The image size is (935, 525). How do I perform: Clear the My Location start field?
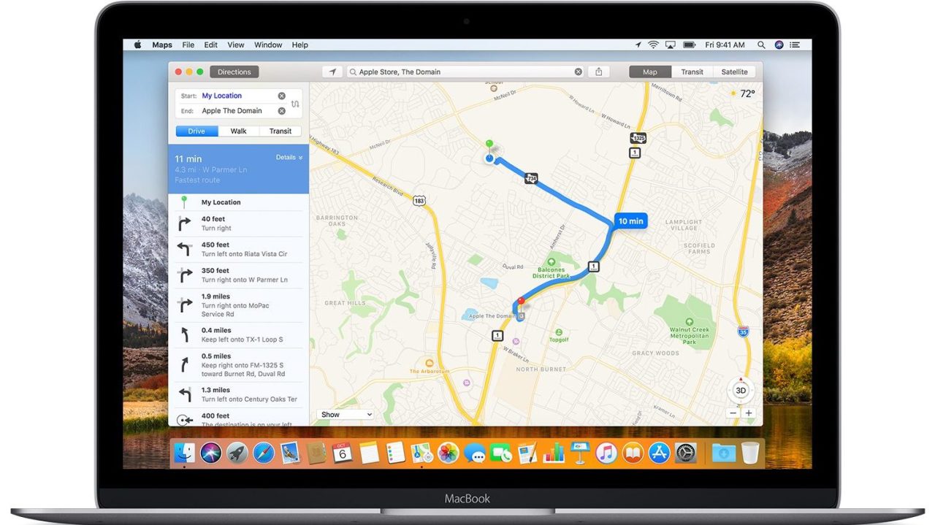[281, 96]
